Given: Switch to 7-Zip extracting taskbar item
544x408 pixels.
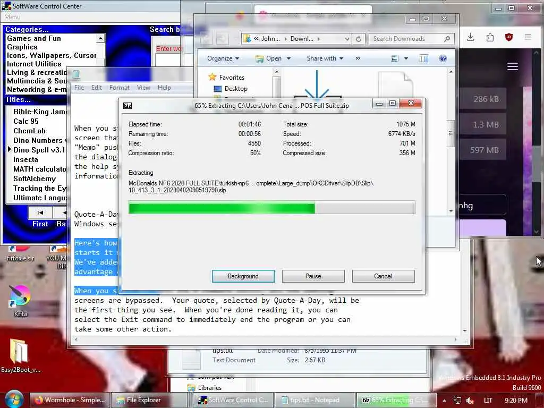Looking at the screenshot, I should (395, 400).
